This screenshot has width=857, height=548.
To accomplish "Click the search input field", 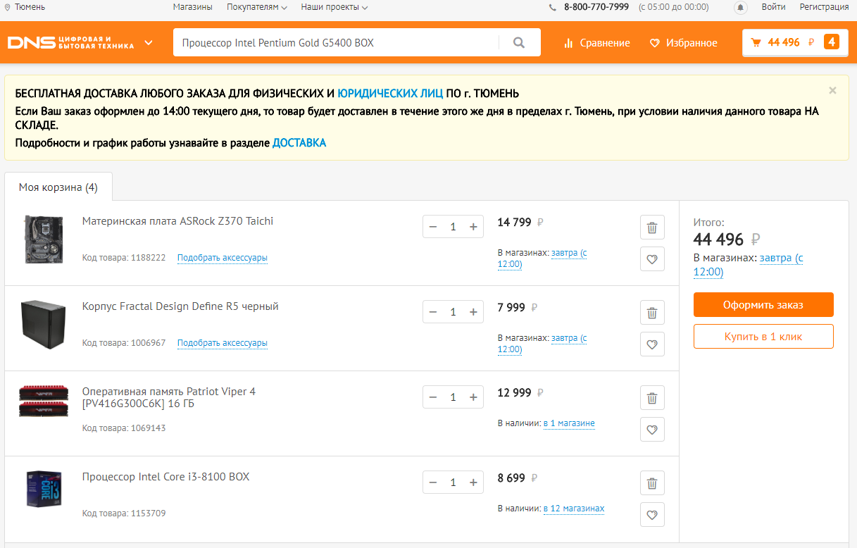I will [x=336, y=43].
